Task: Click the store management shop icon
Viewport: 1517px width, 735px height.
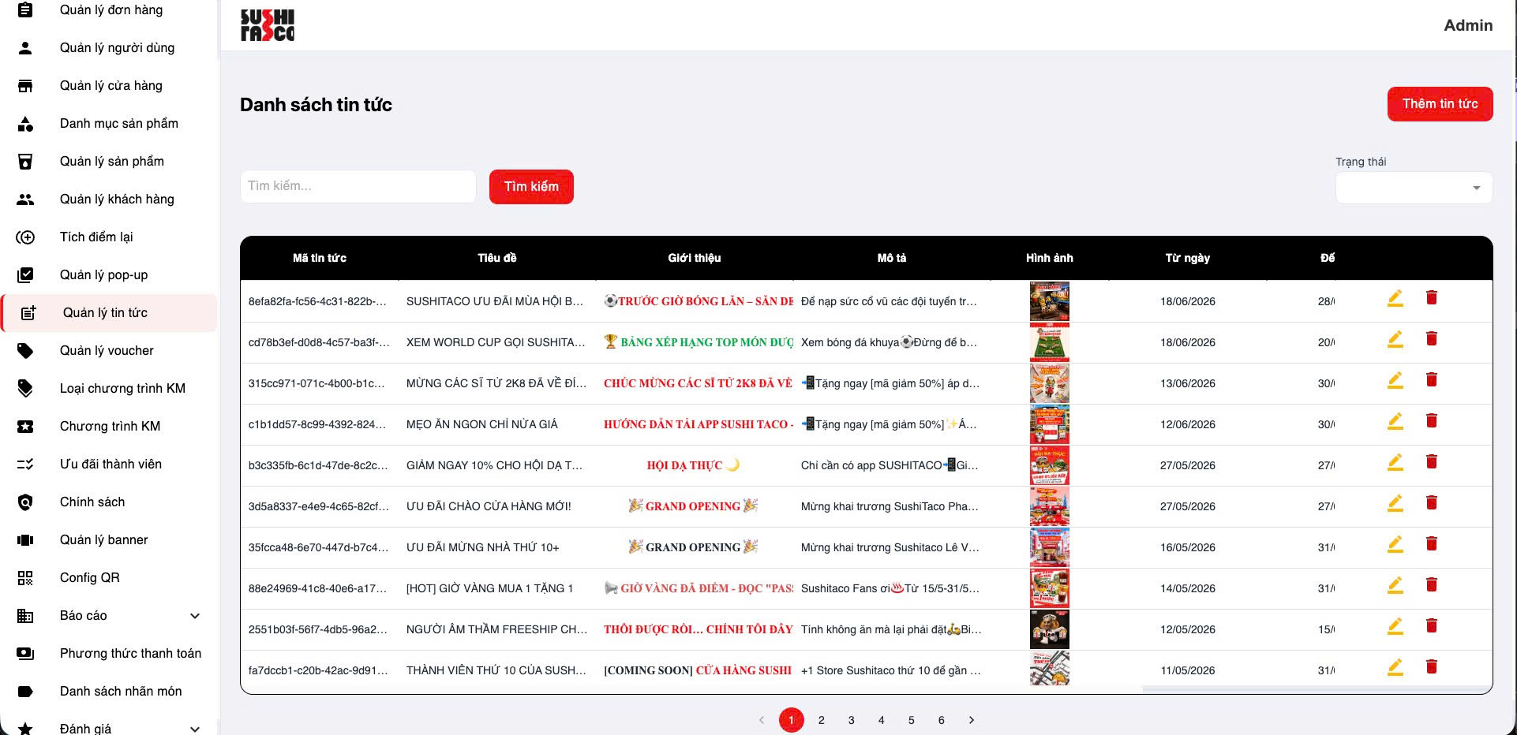Action: [x=25, y=85]
